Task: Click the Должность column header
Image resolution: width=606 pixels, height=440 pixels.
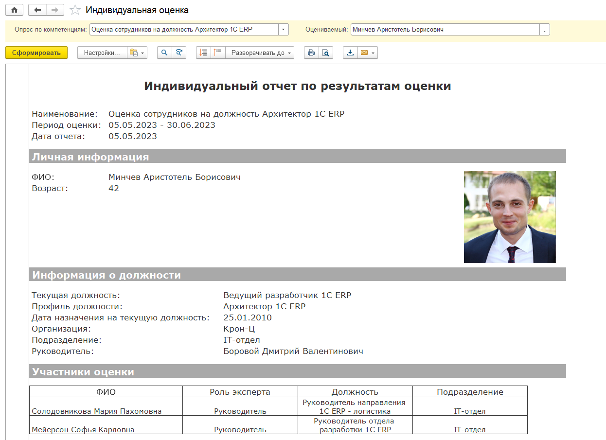Action: (355, 392)
